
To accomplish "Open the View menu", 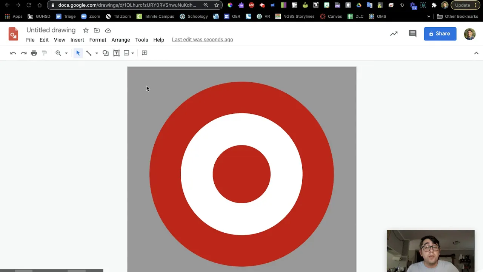I will click(x=60, y=40).
